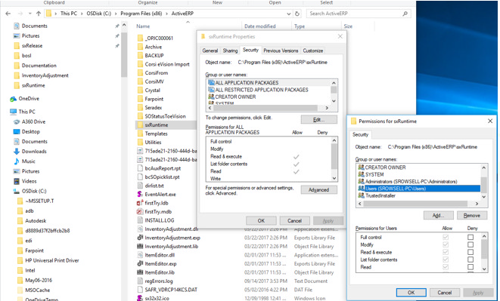Switch to the Sharing tab

pos(230,51)
